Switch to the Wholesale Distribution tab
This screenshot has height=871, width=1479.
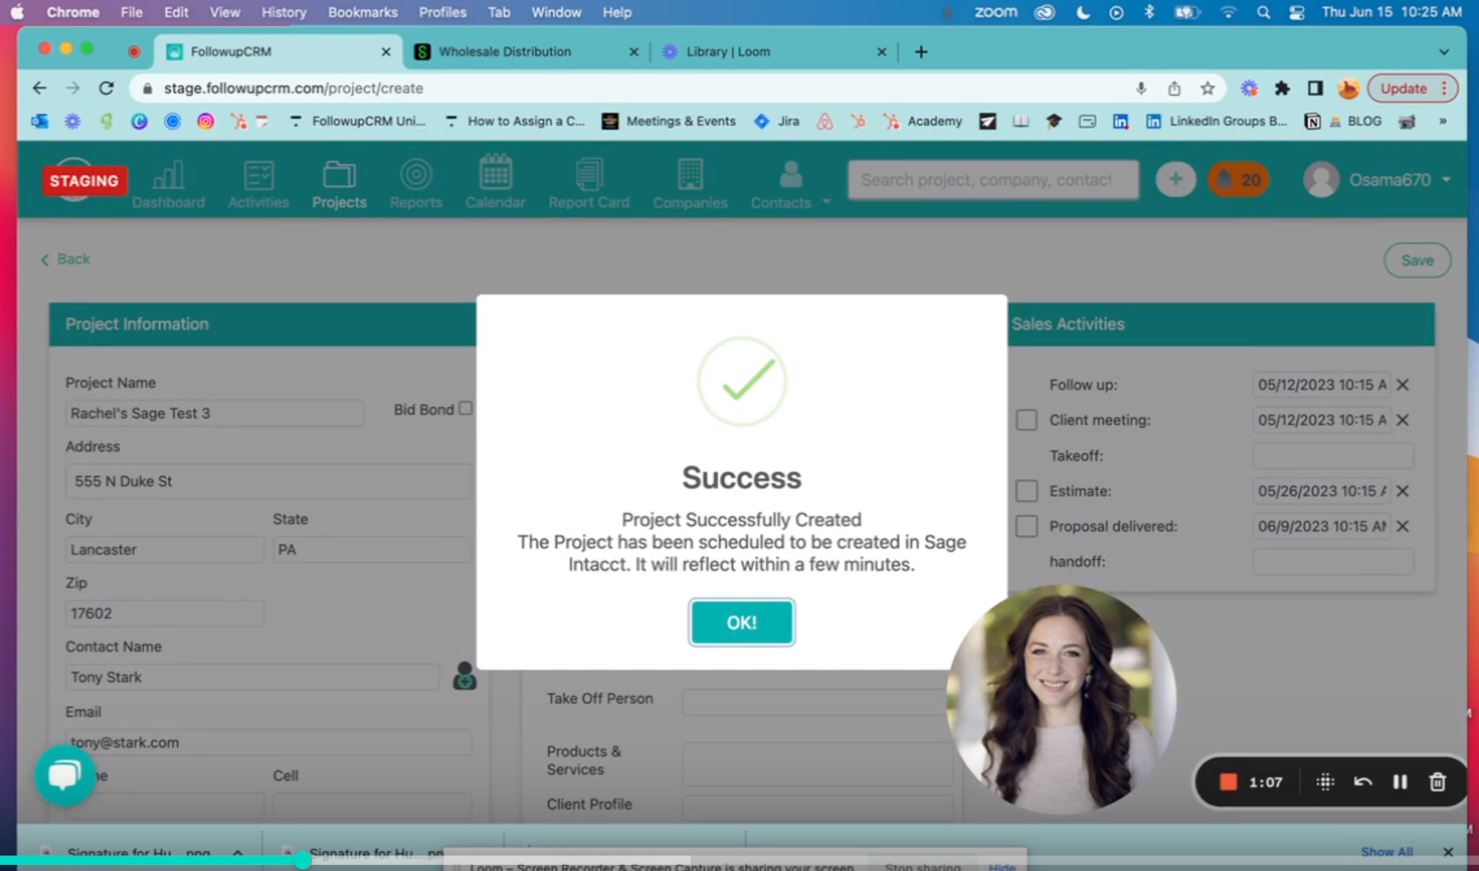point(507,51)
